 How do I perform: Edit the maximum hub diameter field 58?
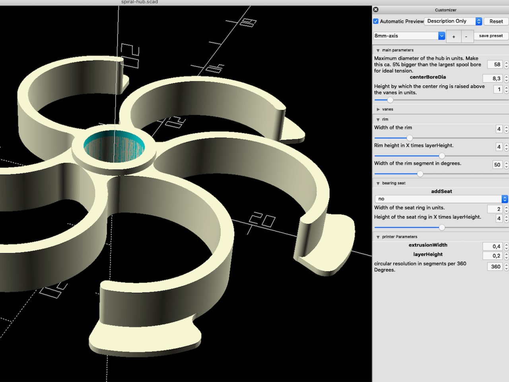coord(495,64)
